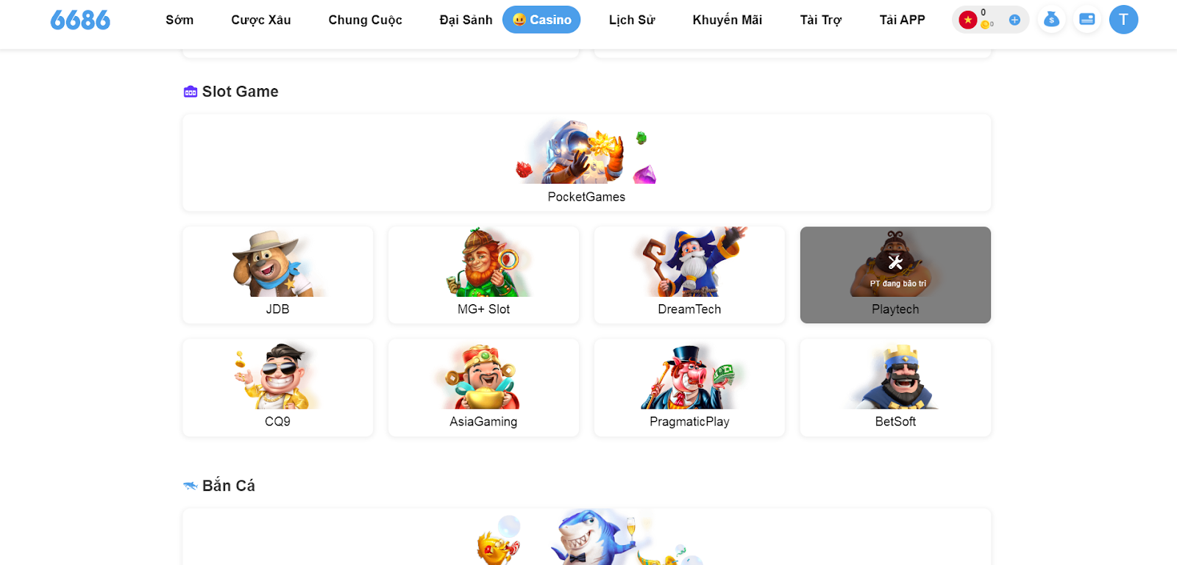The width and height of the screenshot is (1177, 565).
Task: Open the user avatar T icon
Action: point(1123,20)
